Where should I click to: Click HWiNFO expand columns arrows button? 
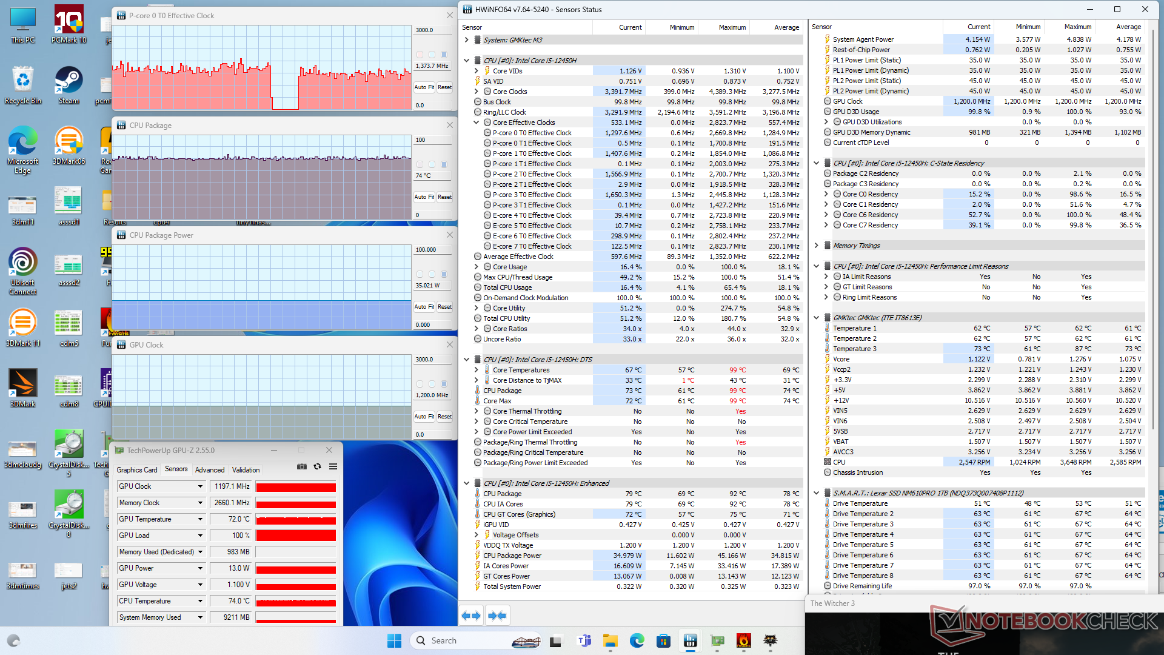(x=471, y=616)
